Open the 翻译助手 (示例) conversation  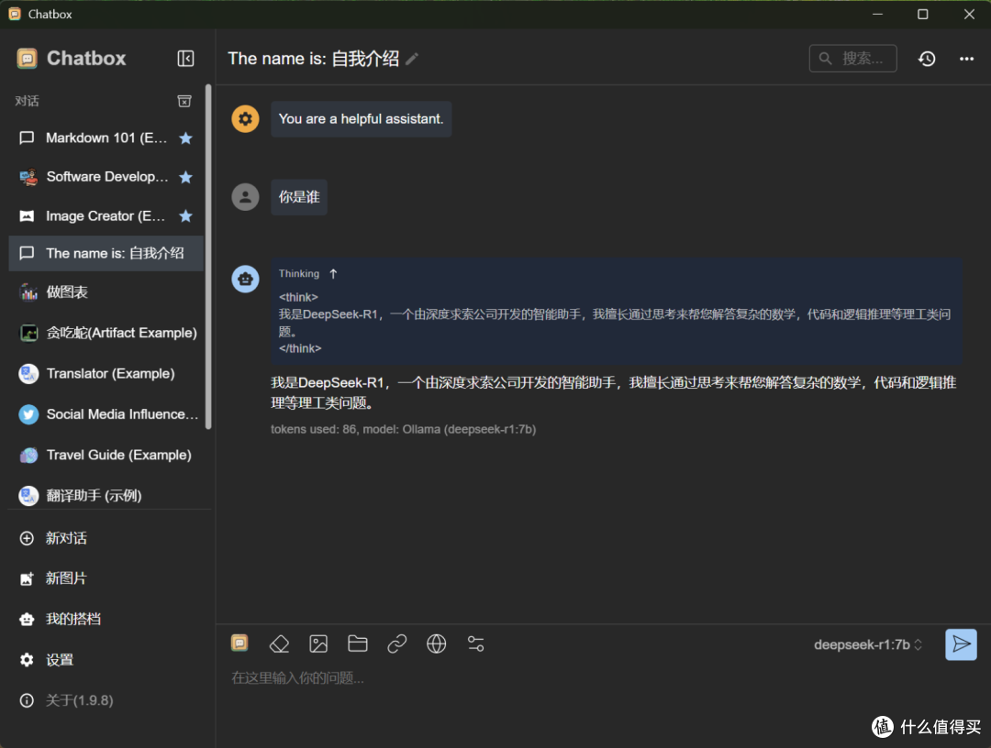pos(106,496)
